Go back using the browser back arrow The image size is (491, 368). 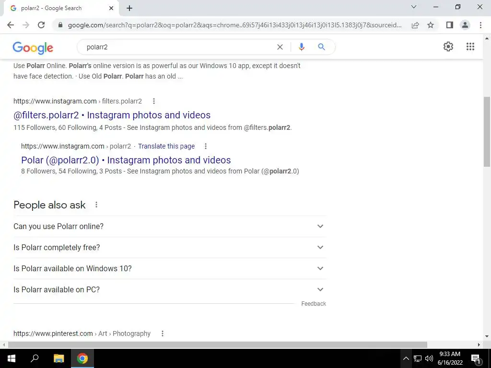coord(11,25)
